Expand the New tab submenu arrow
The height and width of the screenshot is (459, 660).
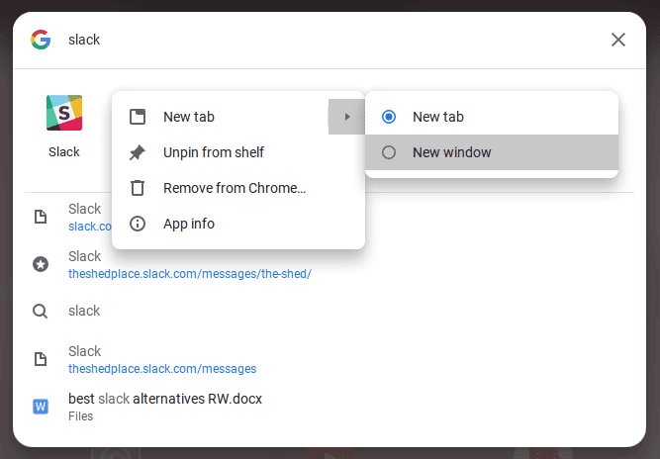tap(347, 117)
